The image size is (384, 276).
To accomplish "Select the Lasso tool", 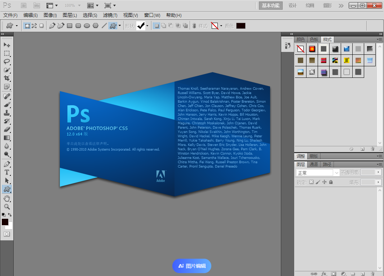I will tap(7, 62).
